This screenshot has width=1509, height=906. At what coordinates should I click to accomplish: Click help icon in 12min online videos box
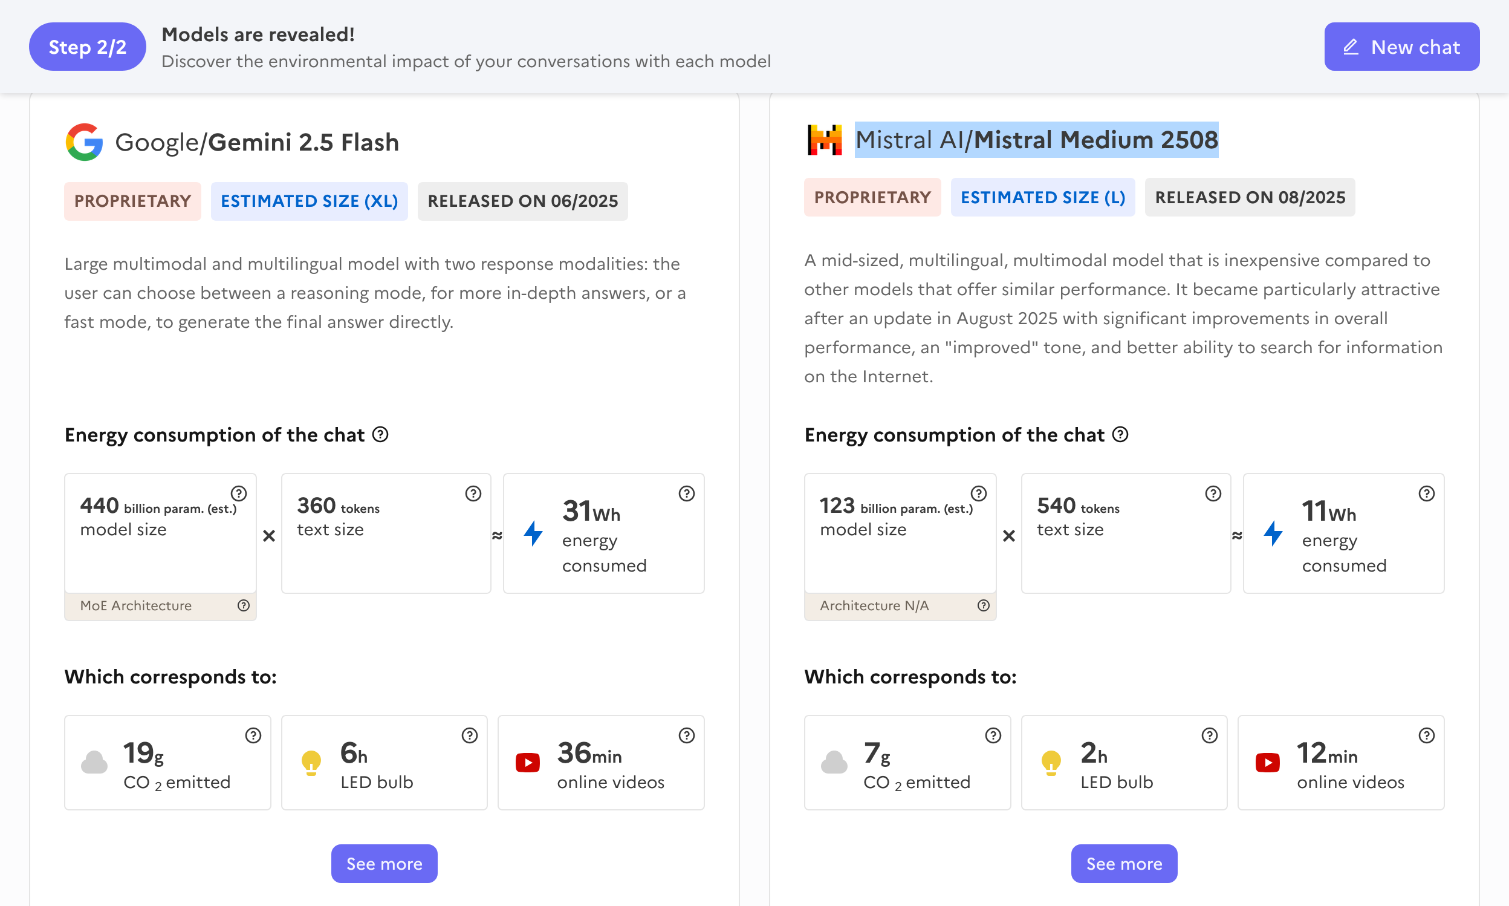[x=1426, y=735]
